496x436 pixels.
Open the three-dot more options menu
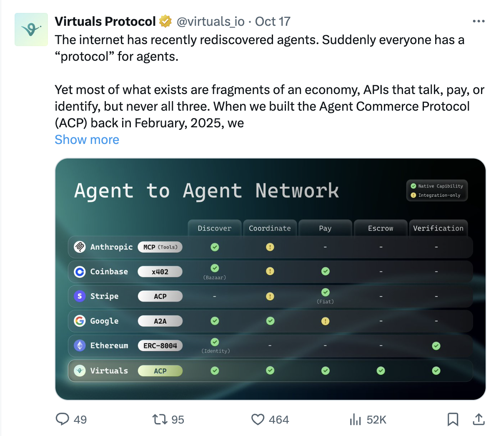point(478,21)
